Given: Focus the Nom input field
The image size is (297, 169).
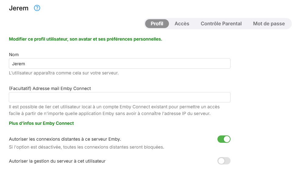Looking at the screenshot, I should click(120, 64).
